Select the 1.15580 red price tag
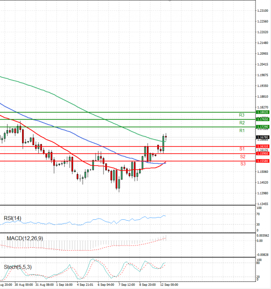Image resolution: width=271 pixels, height=289 pixels. [263, 161]
